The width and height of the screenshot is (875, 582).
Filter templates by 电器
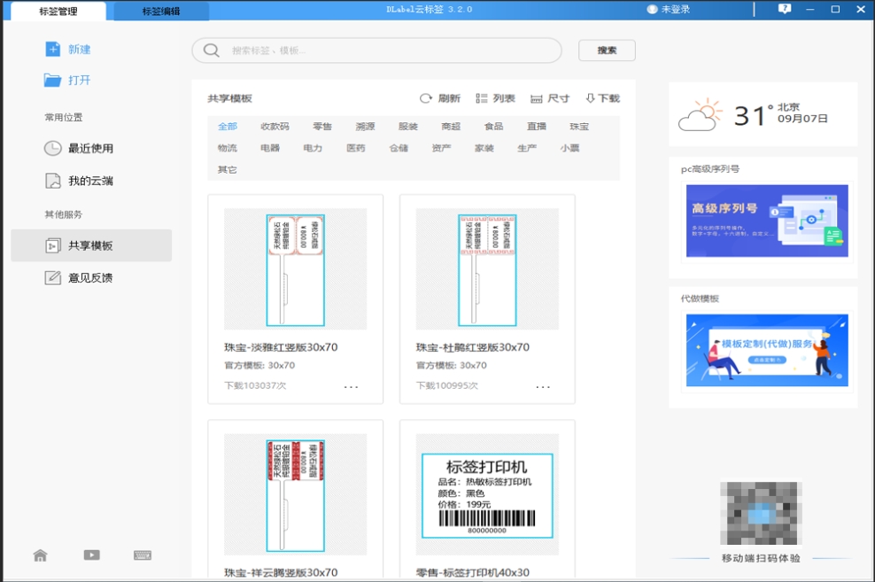[x=270, y=148]
